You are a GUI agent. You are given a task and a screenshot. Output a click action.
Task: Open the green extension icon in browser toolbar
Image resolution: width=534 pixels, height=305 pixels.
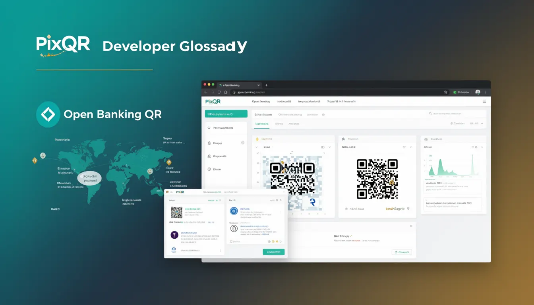[455, 92]
